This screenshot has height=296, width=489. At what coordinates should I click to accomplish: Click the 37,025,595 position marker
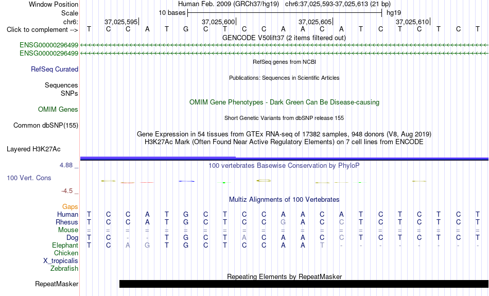tap(121, 22)
